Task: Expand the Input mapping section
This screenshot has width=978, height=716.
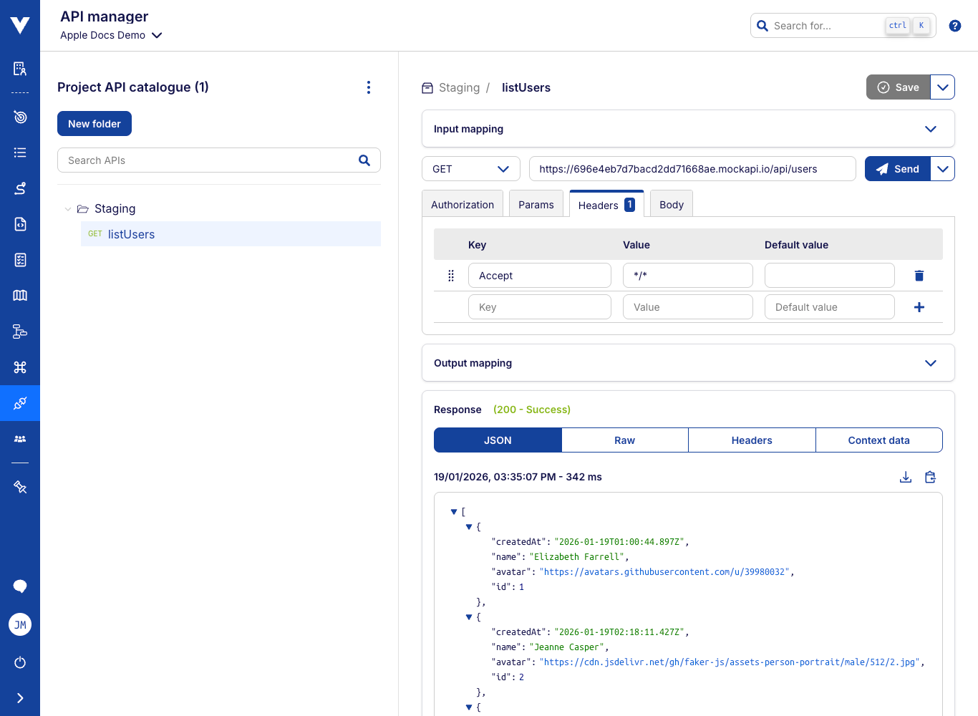Action: [931, 129]
